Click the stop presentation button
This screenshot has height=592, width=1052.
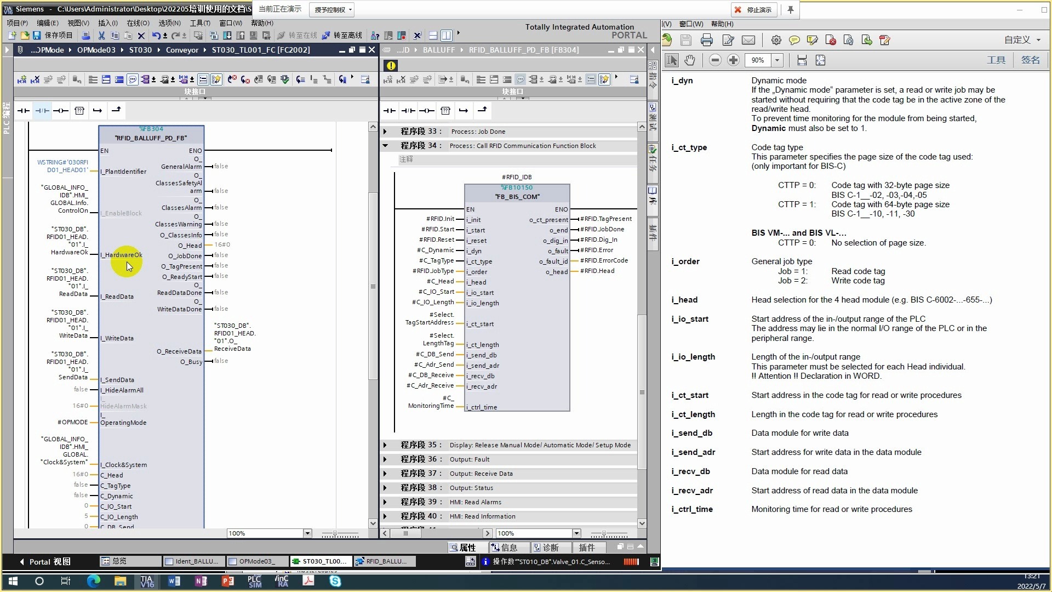click(x=753, y=10)
